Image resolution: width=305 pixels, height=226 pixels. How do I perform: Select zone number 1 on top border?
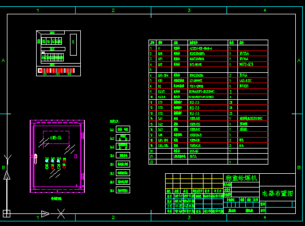(x=38, y=10)
